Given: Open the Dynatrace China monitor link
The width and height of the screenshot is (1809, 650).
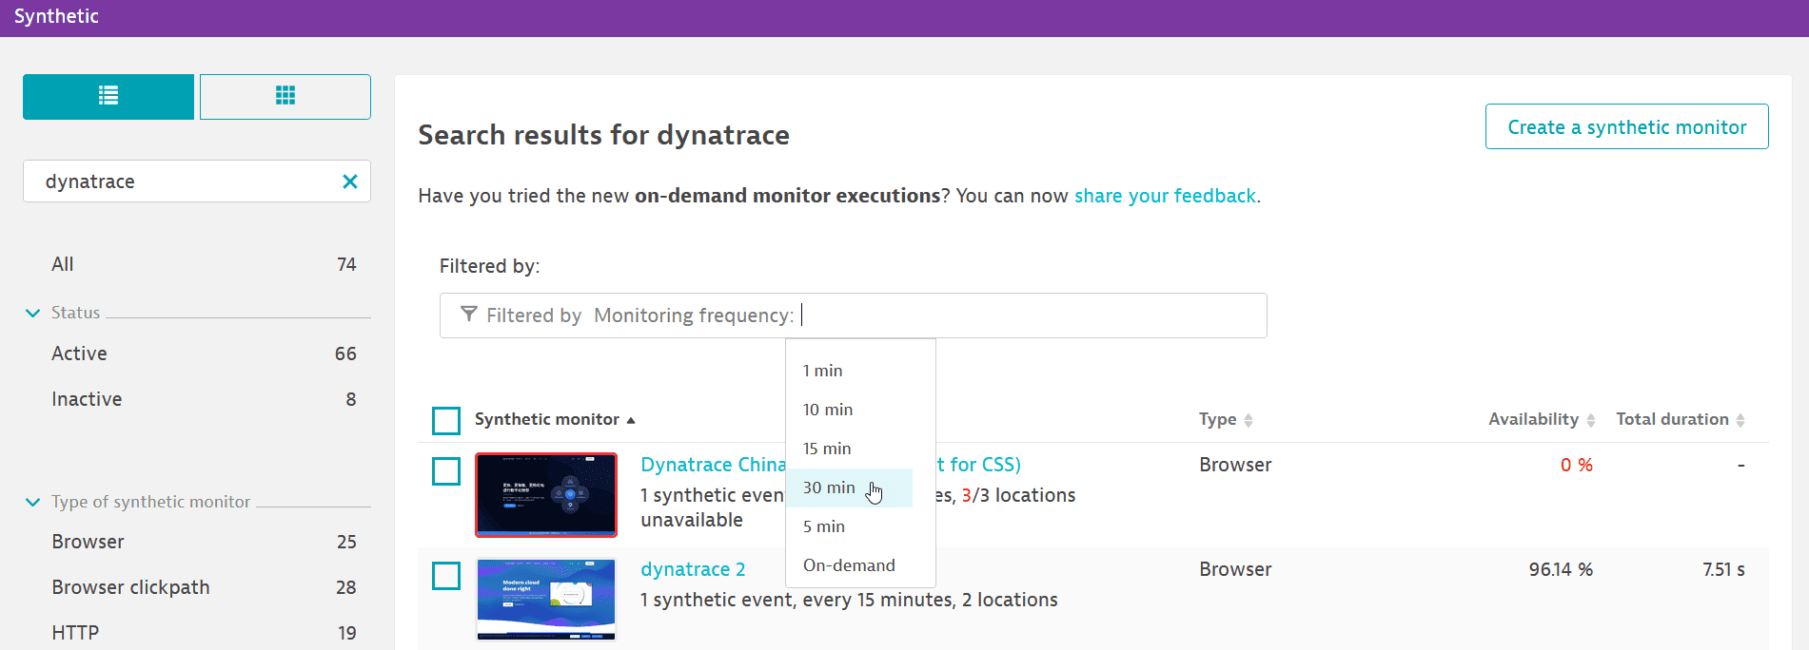Looking at the screenshot, I should coord(713,465).
